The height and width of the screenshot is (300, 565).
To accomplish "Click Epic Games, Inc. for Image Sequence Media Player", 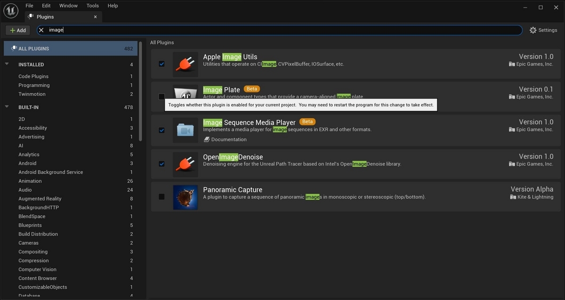I will [535, 130].
